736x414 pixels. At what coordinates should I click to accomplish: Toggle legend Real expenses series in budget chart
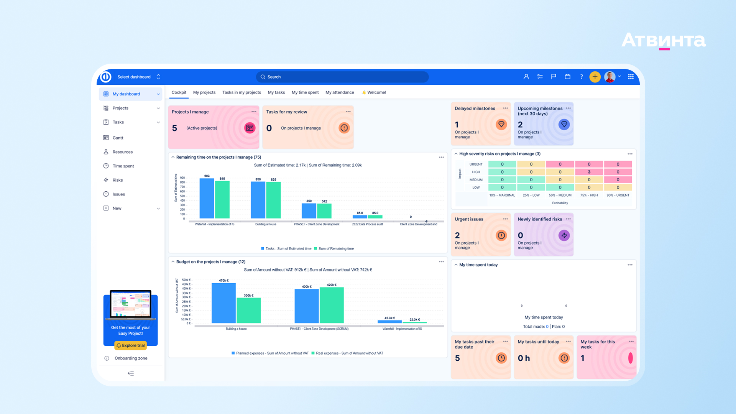coord(349,353)
